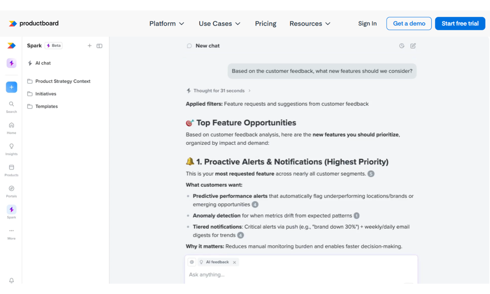Click the Start free trial button
Screen dimensions: 490x294
pos(460,23)
